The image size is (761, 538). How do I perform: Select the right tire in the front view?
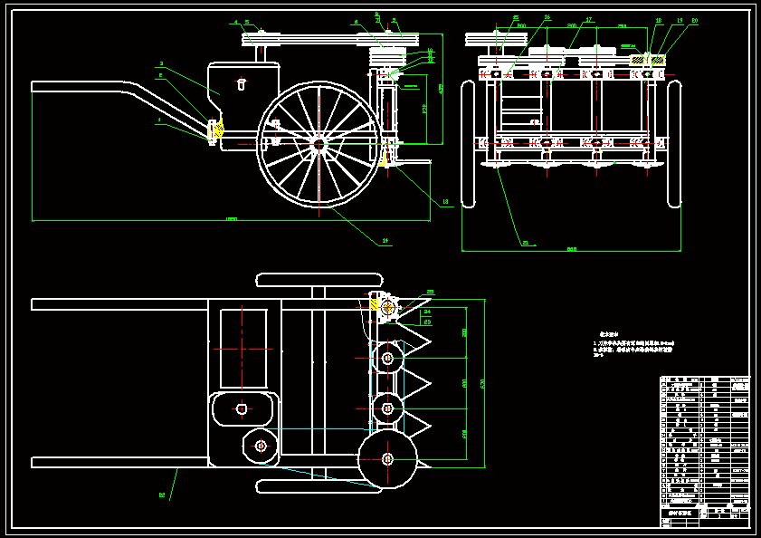[674, 143]
